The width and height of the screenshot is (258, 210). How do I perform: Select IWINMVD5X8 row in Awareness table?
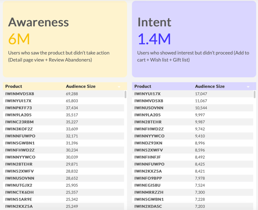[x=63, y=94]
